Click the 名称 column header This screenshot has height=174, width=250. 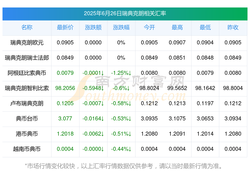tap(27, 27)
